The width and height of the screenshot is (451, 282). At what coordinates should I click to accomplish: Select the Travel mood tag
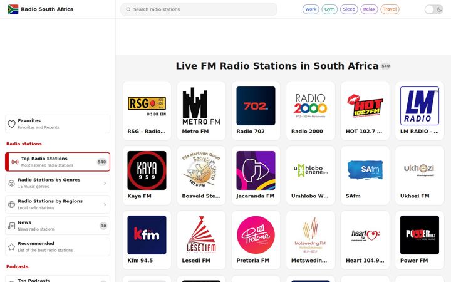click(x=390, y=9)
